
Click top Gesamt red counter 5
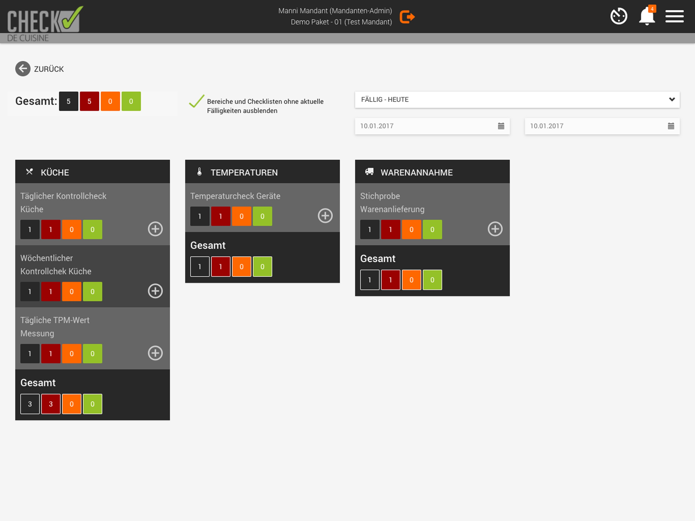[x=90, y=101]
